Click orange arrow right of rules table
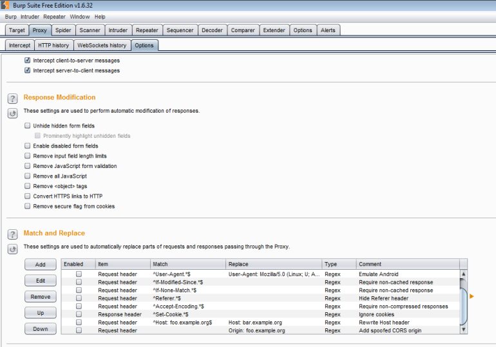This screenshot has height=347, width=496. pyautogui.click(x=472, y=296)
